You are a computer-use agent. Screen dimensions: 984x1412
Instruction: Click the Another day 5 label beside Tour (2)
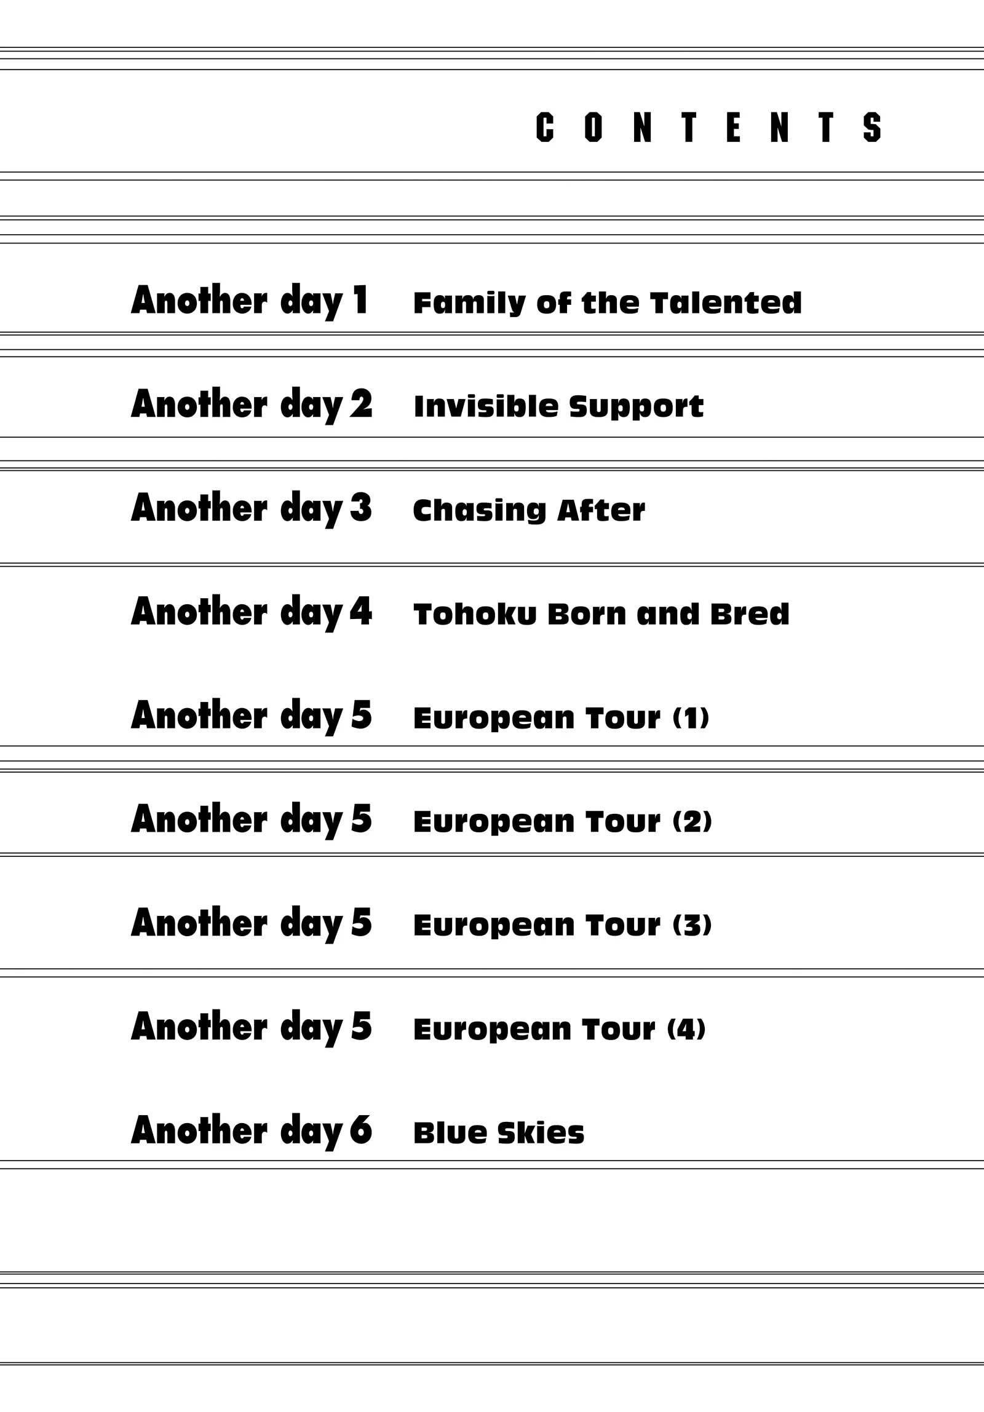pyautogui.click(x=252, y=821)
